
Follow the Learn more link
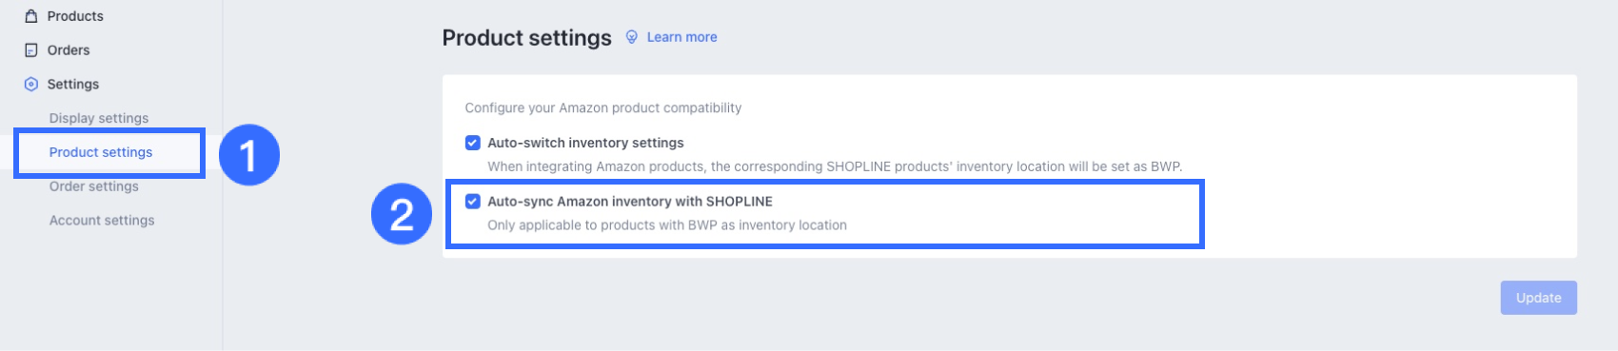[x=682, y=37]
